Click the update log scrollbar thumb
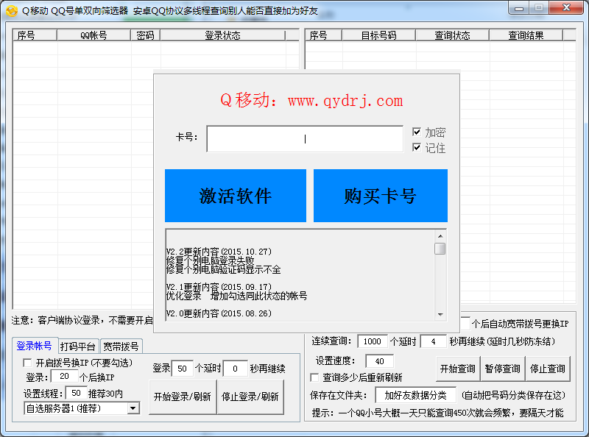This screenshot has height=437, width=589. 440,249
